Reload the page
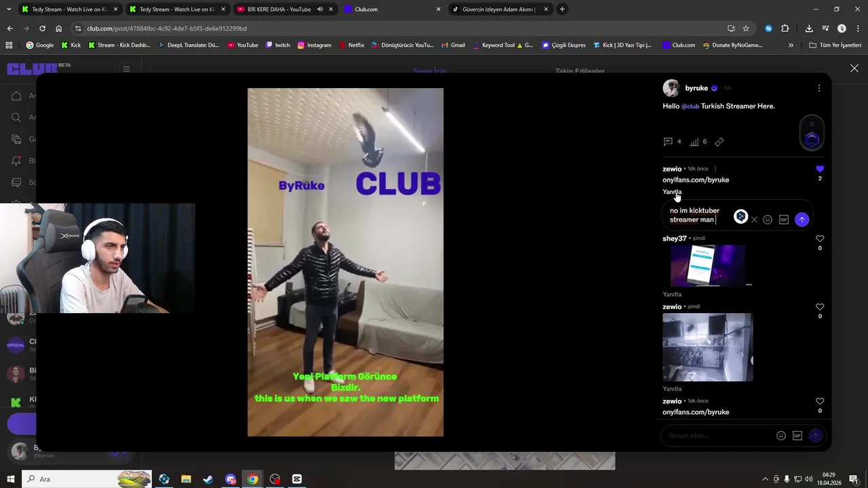The height and width of the screenshot is (488, 868). pos(42,28)
